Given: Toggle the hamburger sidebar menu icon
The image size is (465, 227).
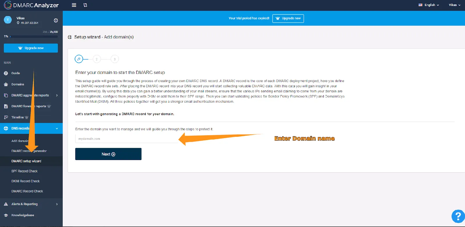Looking at the screenshot, I should [74, 5].
